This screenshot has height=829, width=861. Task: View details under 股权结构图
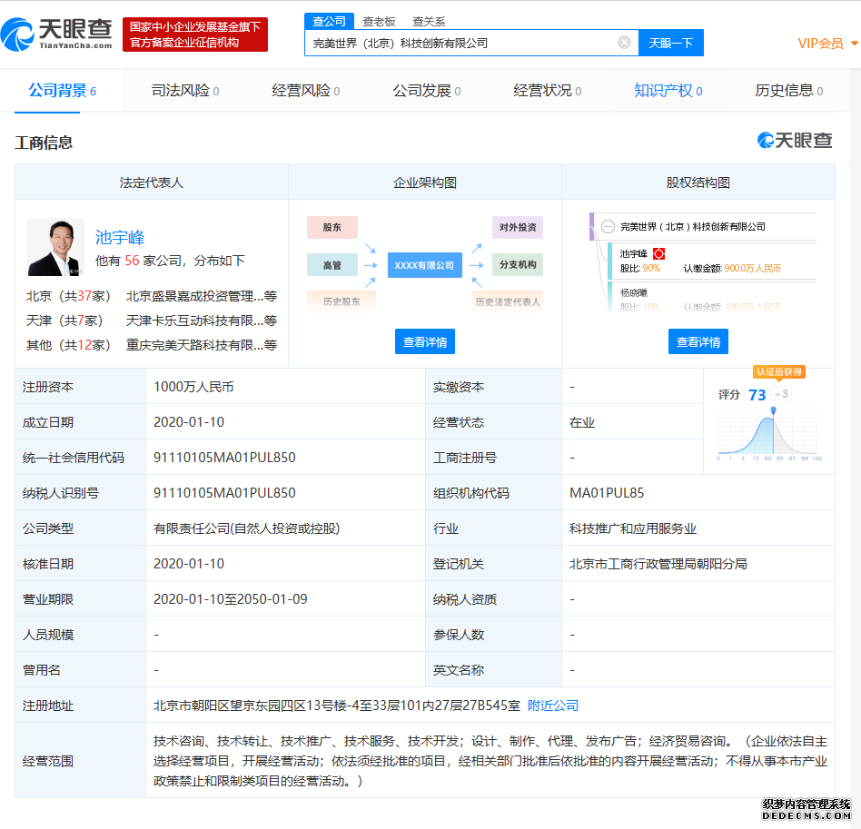(698, 341)
